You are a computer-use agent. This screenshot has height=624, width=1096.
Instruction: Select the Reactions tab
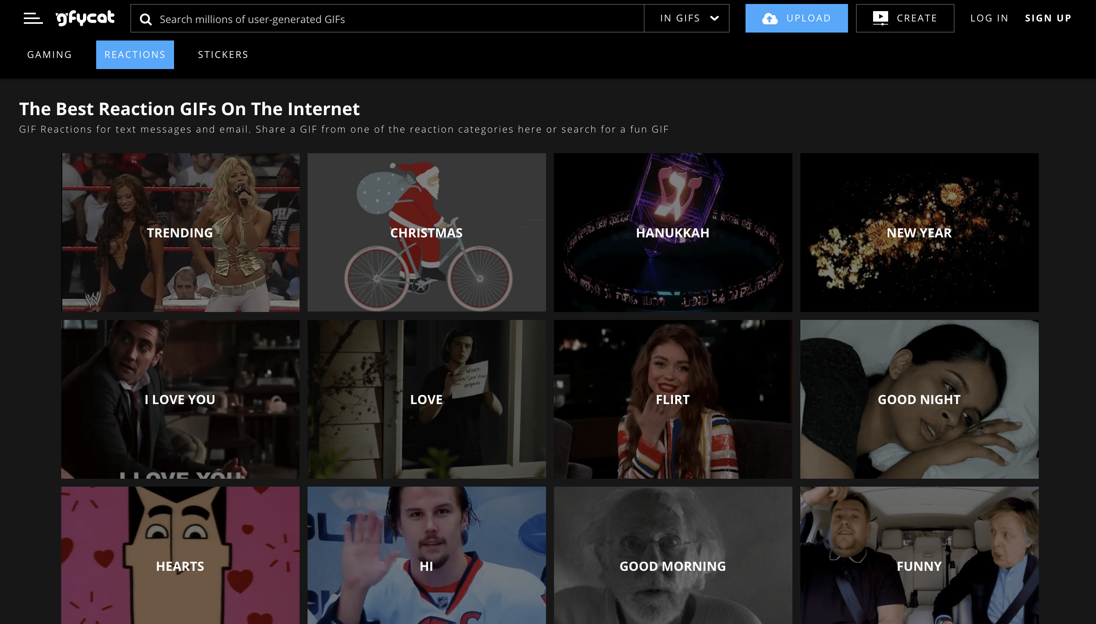[x=135, y=54]
